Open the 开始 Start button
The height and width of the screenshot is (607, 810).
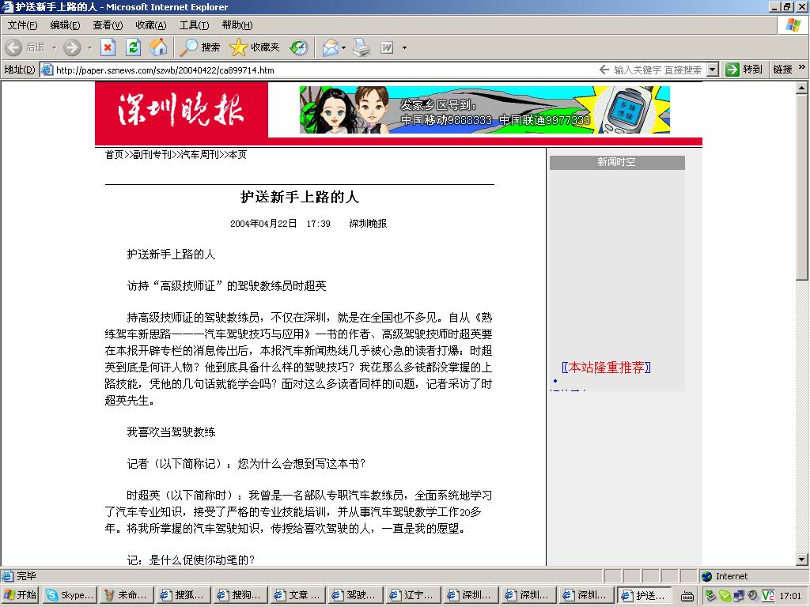tap(21, 595)
